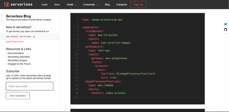229x112 pixels.
Task: Click the serverless wordmark in header
Action: tap(21, 4)
